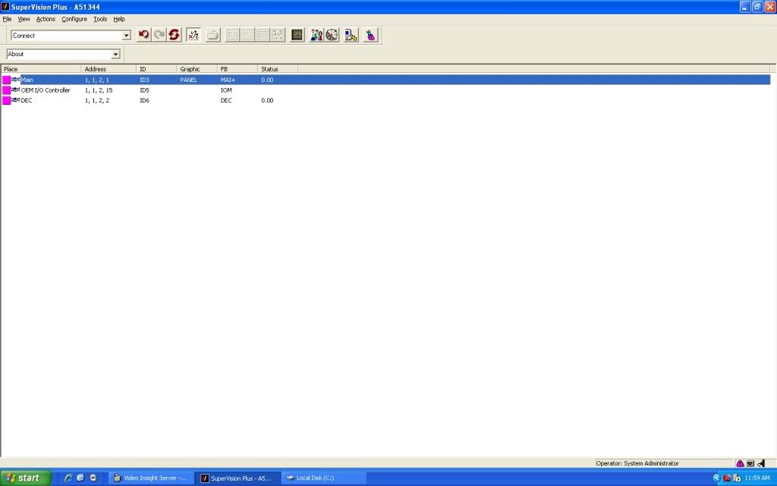The image size is (777, 486).
Task: Click the ID6 cell
Action: click(x=144, y=100)
